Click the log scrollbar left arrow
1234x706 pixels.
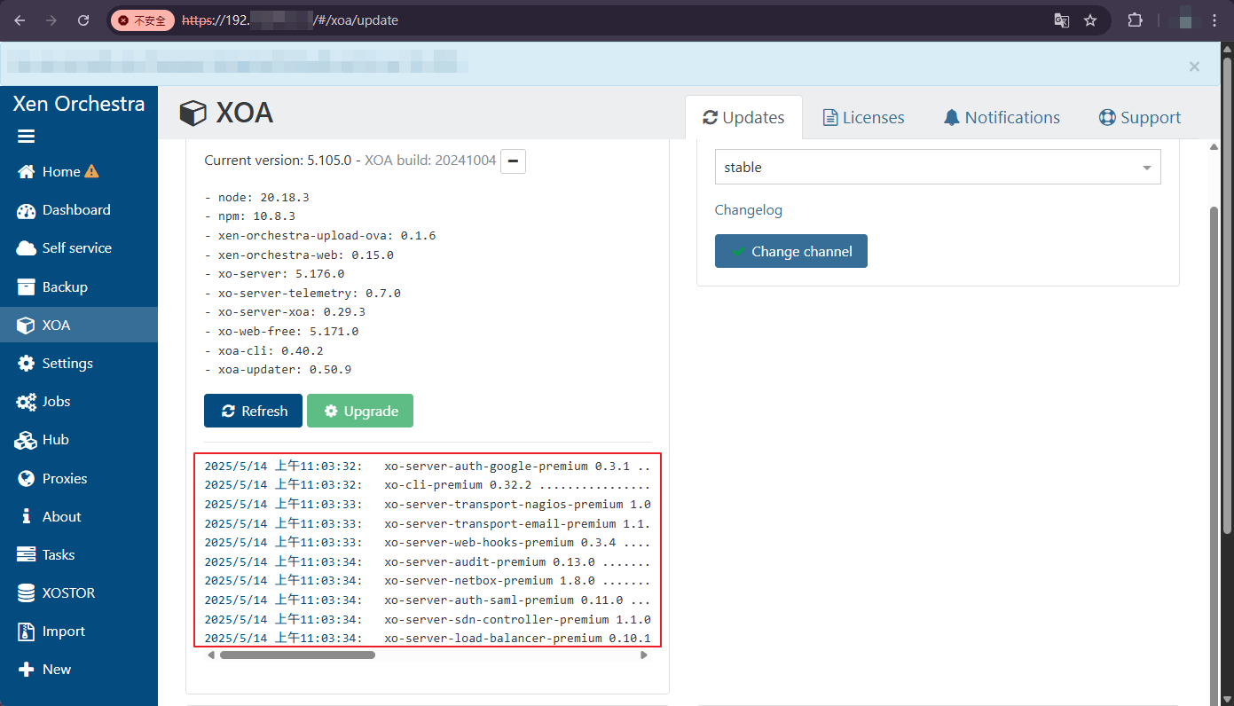(x=211, y=655)
